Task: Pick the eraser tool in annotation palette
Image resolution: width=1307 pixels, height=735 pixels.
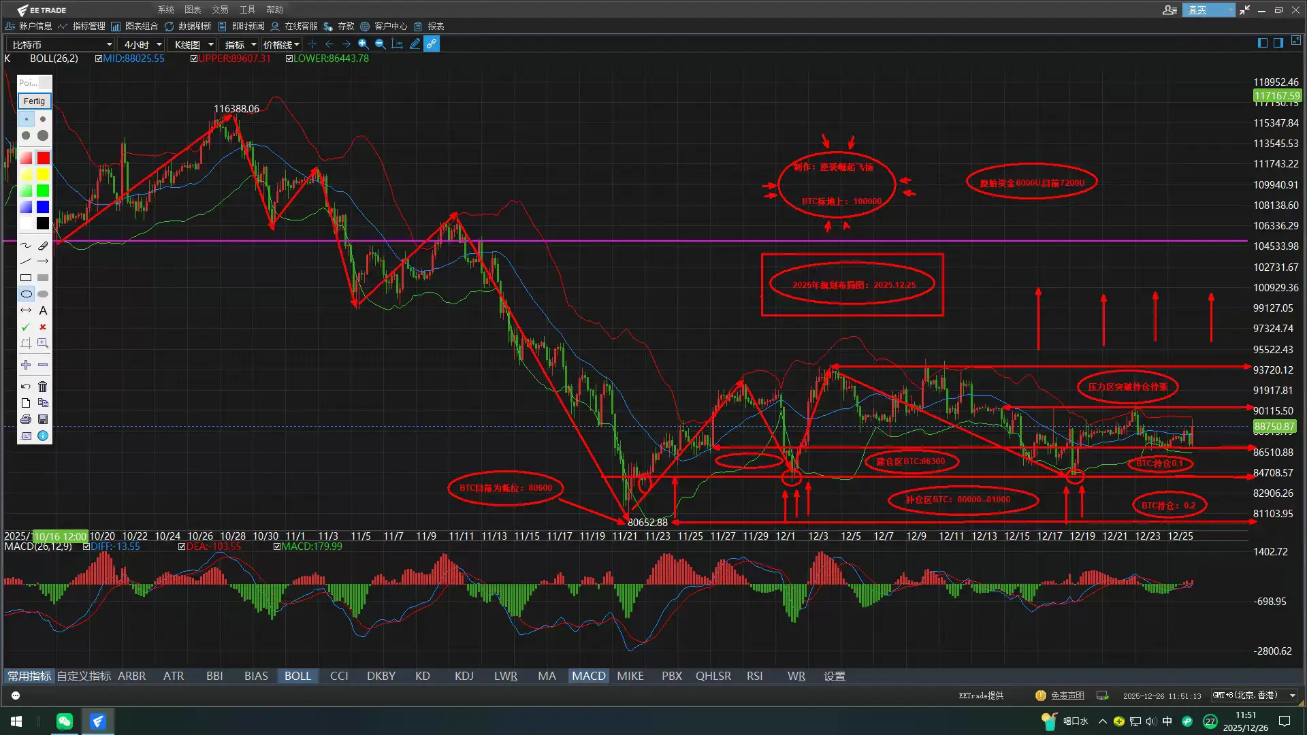Action: [43, 245]
